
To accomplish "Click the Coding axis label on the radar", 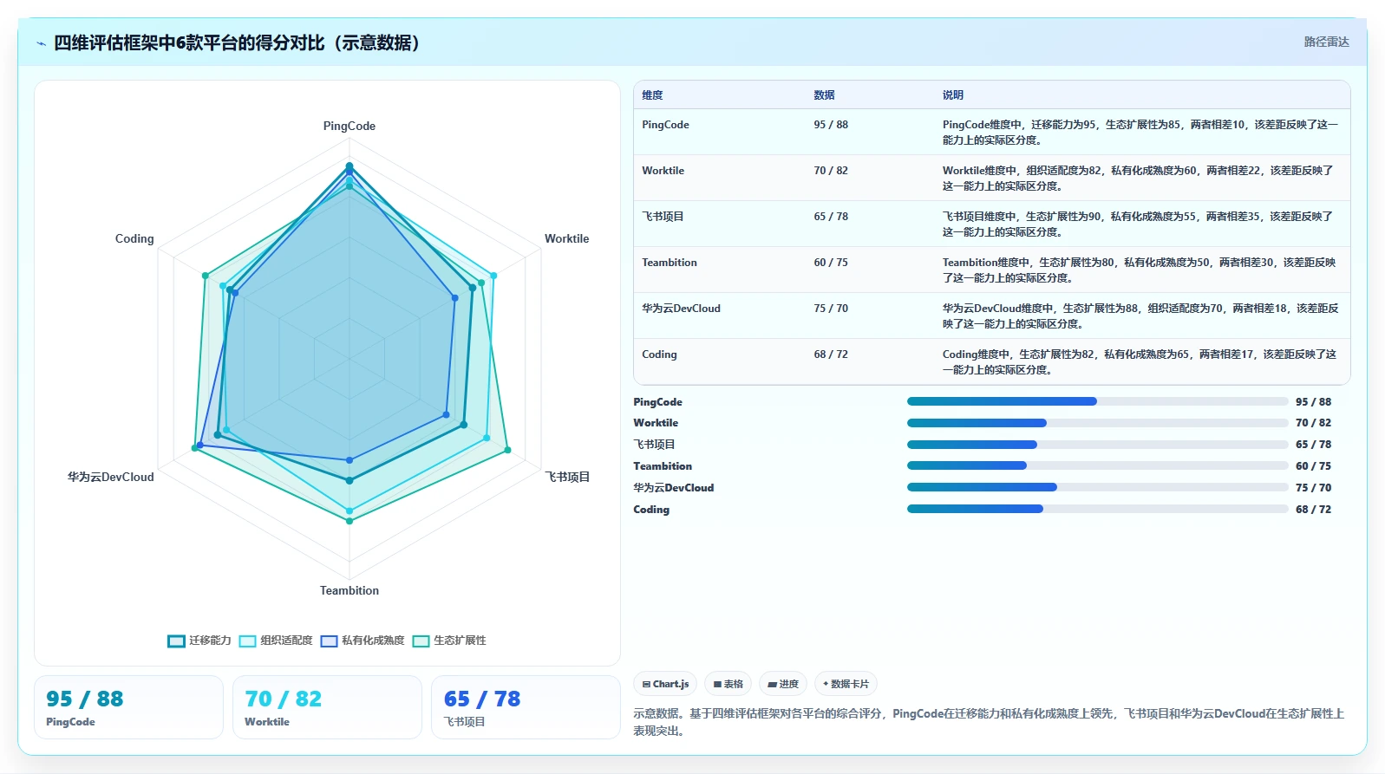I will point(134,239).
